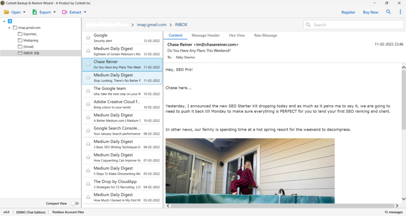The height and width of the screenshot is (216, 406).
Task: Click imap.gmail.com in the breadcrumb
Action: (152, 25)
